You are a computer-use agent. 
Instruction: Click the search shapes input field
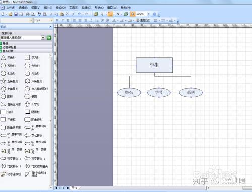[x=21, y=38]
